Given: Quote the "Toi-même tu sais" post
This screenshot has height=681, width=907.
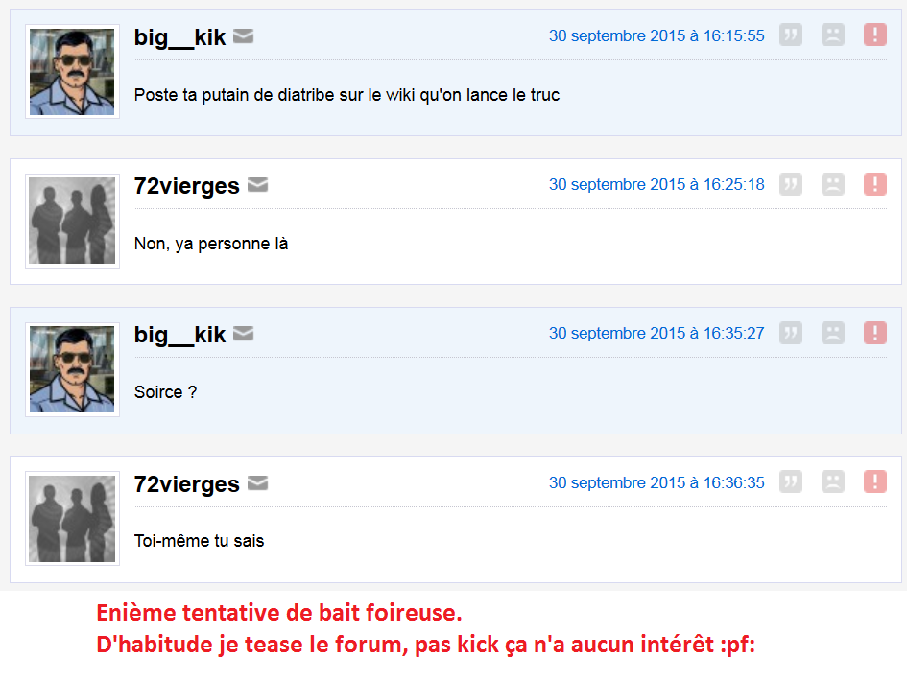Looking at the screenshot, I should (x=790, y=481).
